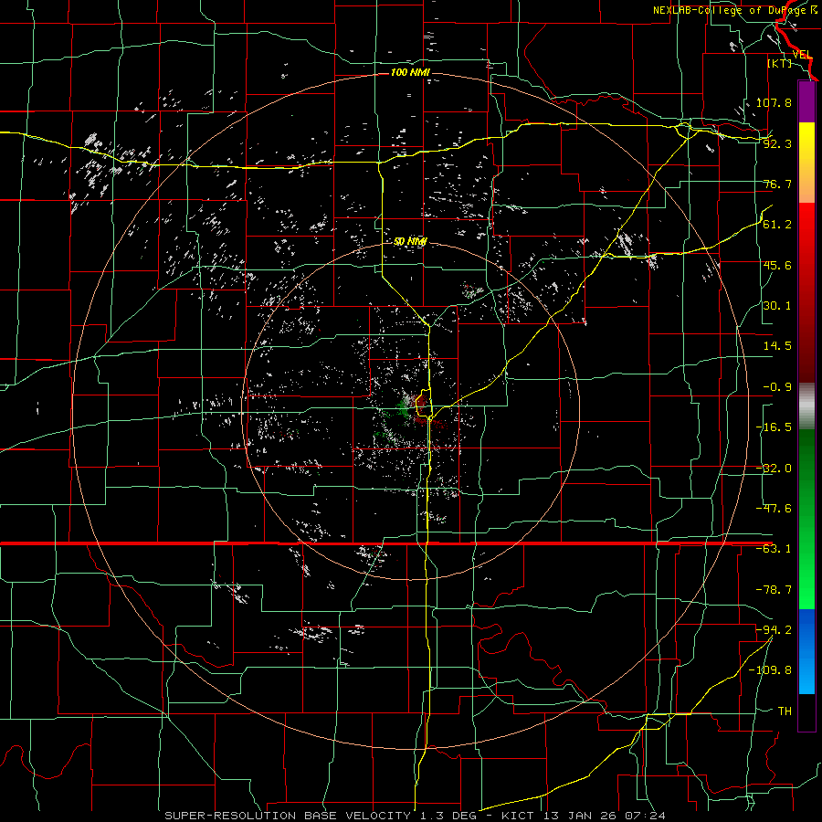Click the -94.2 velocity scale value
Viewport: 822px width, 822px height.
click(x=774, y=630)
